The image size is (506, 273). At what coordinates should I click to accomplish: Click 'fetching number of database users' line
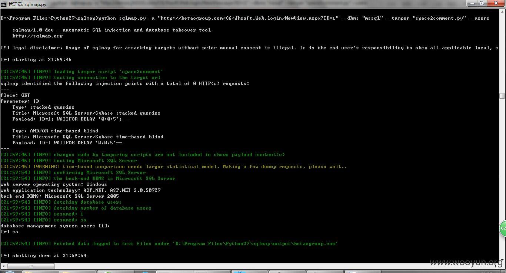point(76,208)
